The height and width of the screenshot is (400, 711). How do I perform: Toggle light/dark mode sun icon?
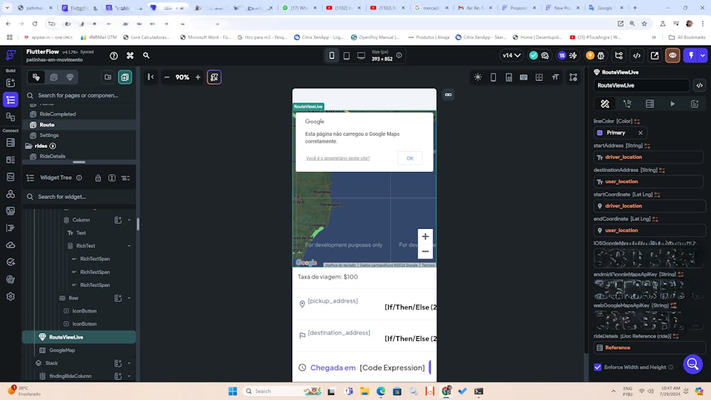tap(478, 77)
